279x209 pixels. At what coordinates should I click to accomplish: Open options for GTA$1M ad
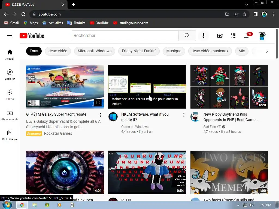pos(101,115)
